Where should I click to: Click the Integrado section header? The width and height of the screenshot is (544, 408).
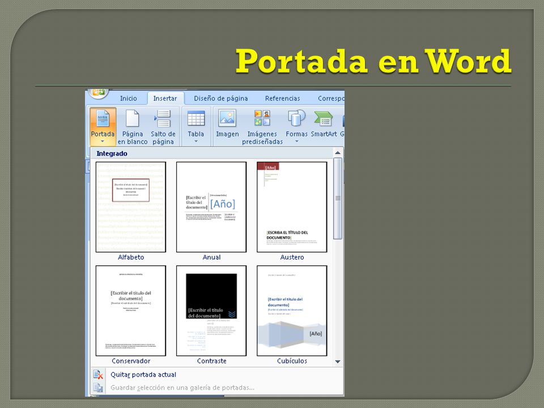click(x=211, y=154)
